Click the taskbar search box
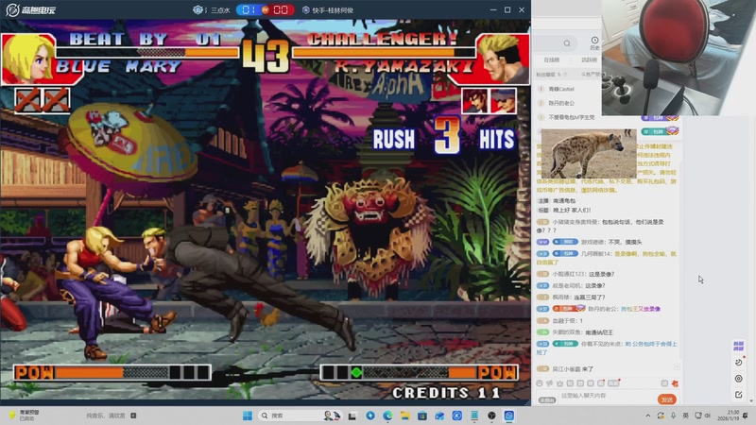Viewport: 756px width, 425px height. coord(300,416)
